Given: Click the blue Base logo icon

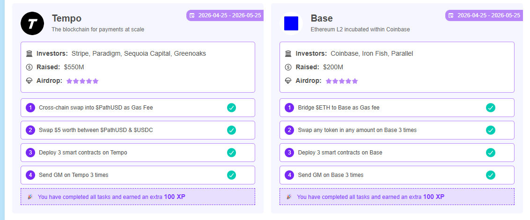Looking at the screenshot, I should point(291,23).
